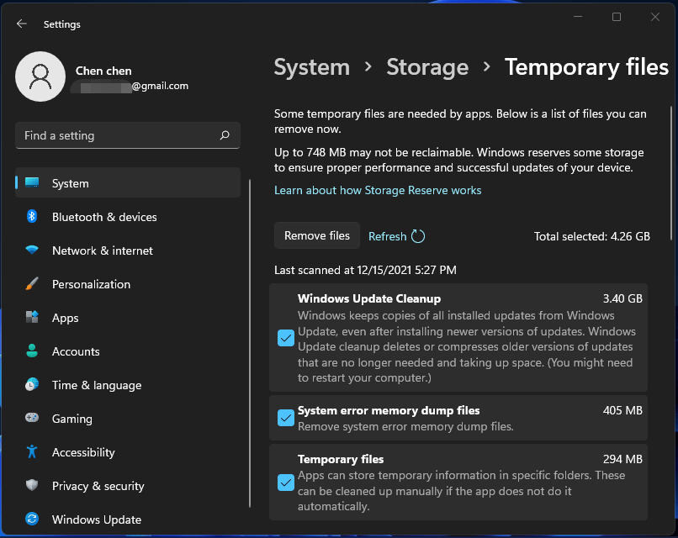Click the 3.40 GB size value
Screen dimensions: 678x538
click(x=622, y=298)
